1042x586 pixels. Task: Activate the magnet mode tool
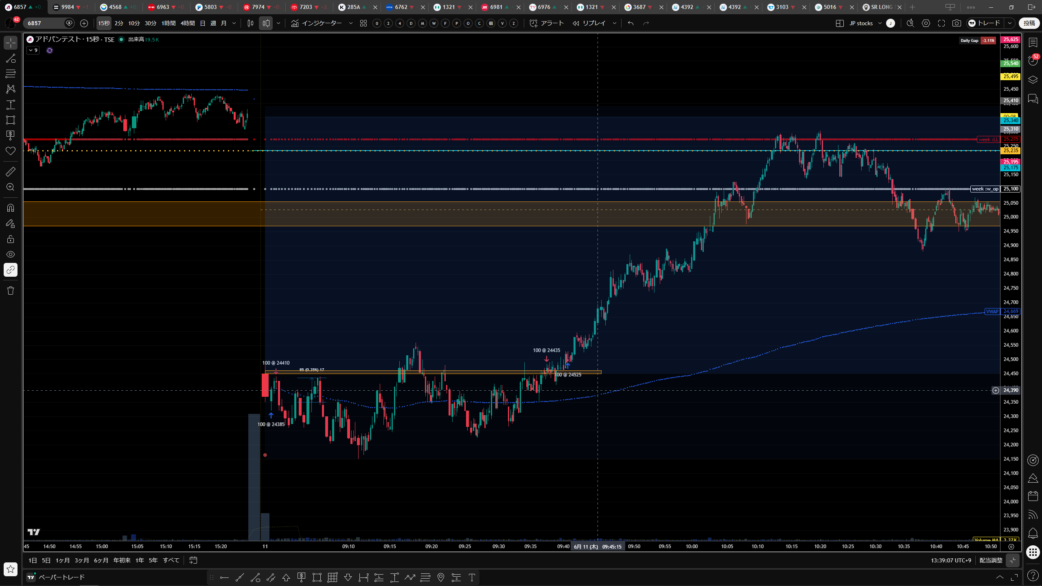point(11,208)
